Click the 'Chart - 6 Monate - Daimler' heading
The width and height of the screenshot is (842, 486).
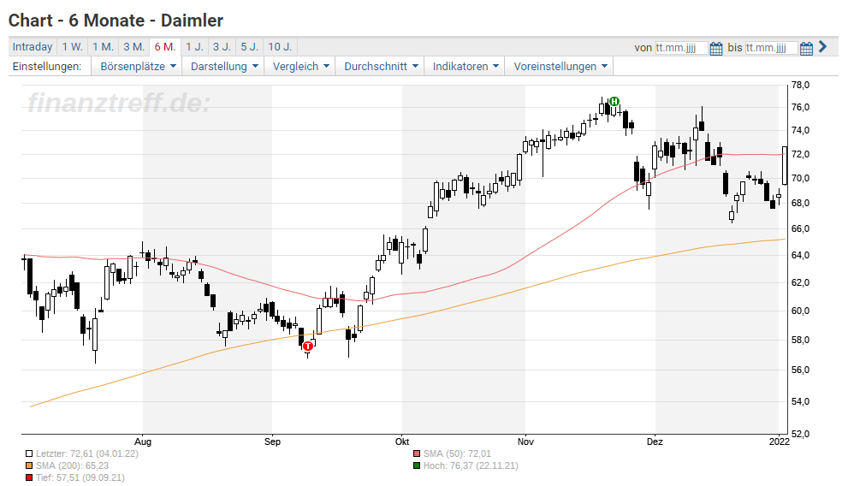[116, 21]
